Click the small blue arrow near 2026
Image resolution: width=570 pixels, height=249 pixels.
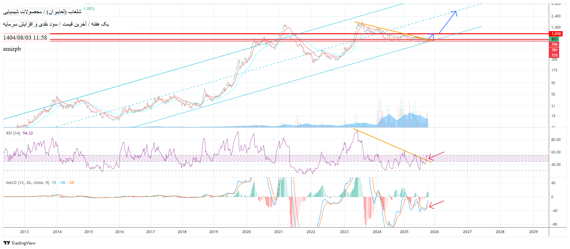click(x=431, y=36)
